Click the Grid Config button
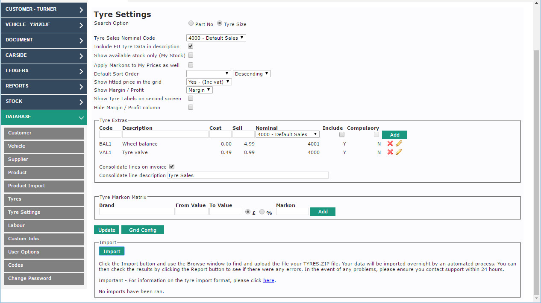The height and width of the screenshot is (303, 541). 142,230
